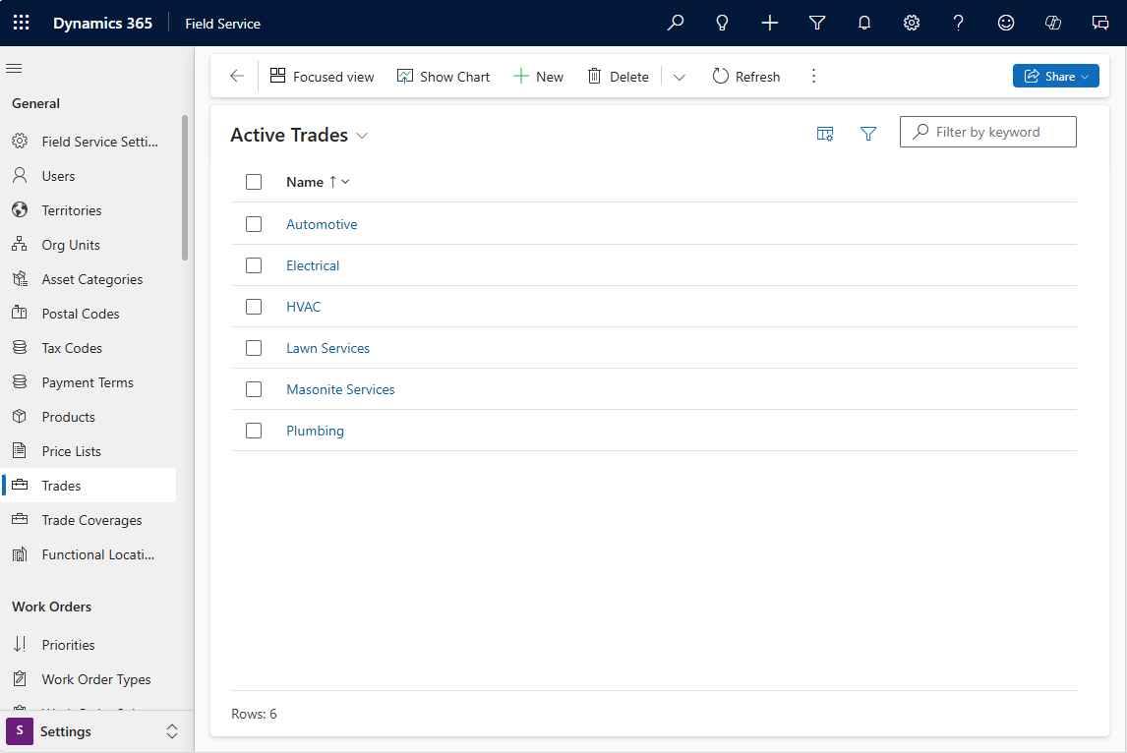
Task: Expand the Delete options chevron
Action: 680,77
